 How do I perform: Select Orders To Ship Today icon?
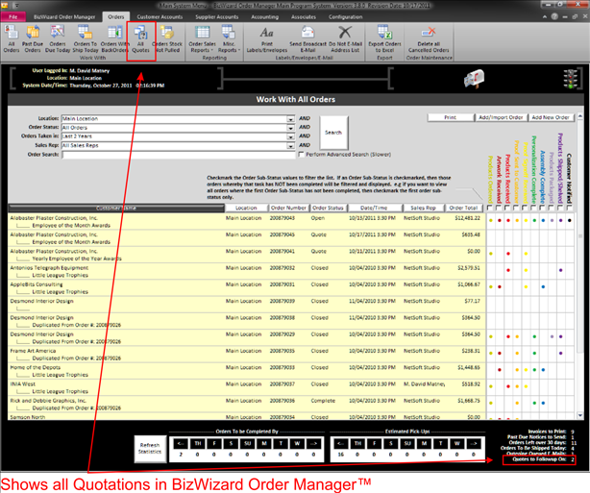point(86,38)
